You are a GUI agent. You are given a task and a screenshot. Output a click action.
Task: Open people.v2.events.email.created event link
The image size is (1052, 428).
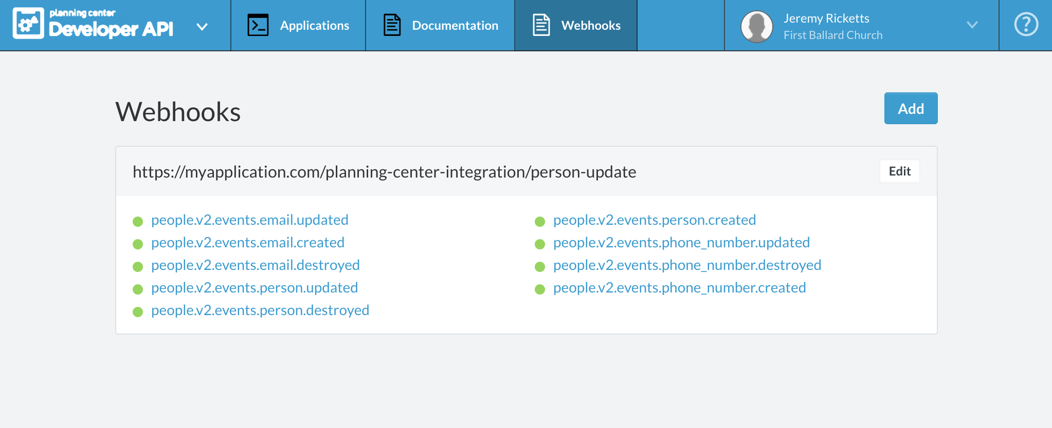248,243
